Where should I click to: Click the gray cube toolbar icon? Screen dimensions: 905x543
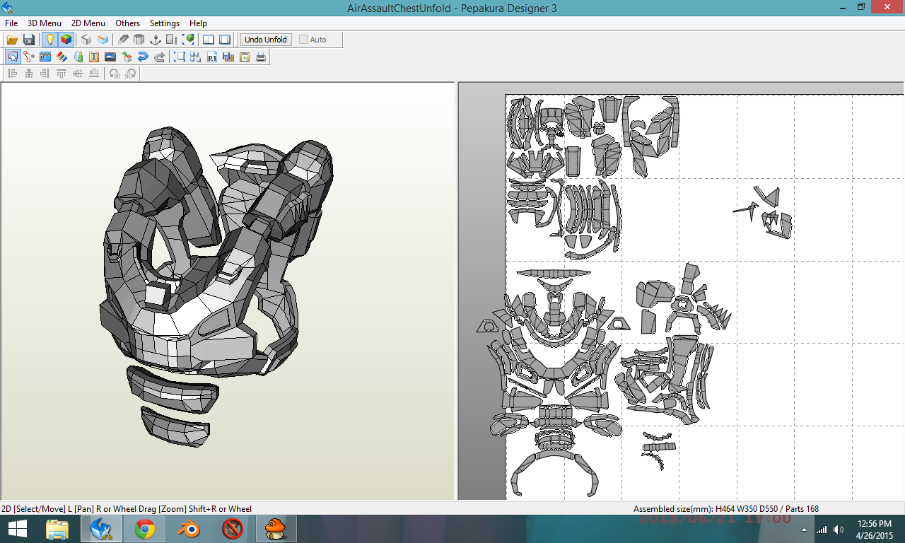click(x=86, y=40)
